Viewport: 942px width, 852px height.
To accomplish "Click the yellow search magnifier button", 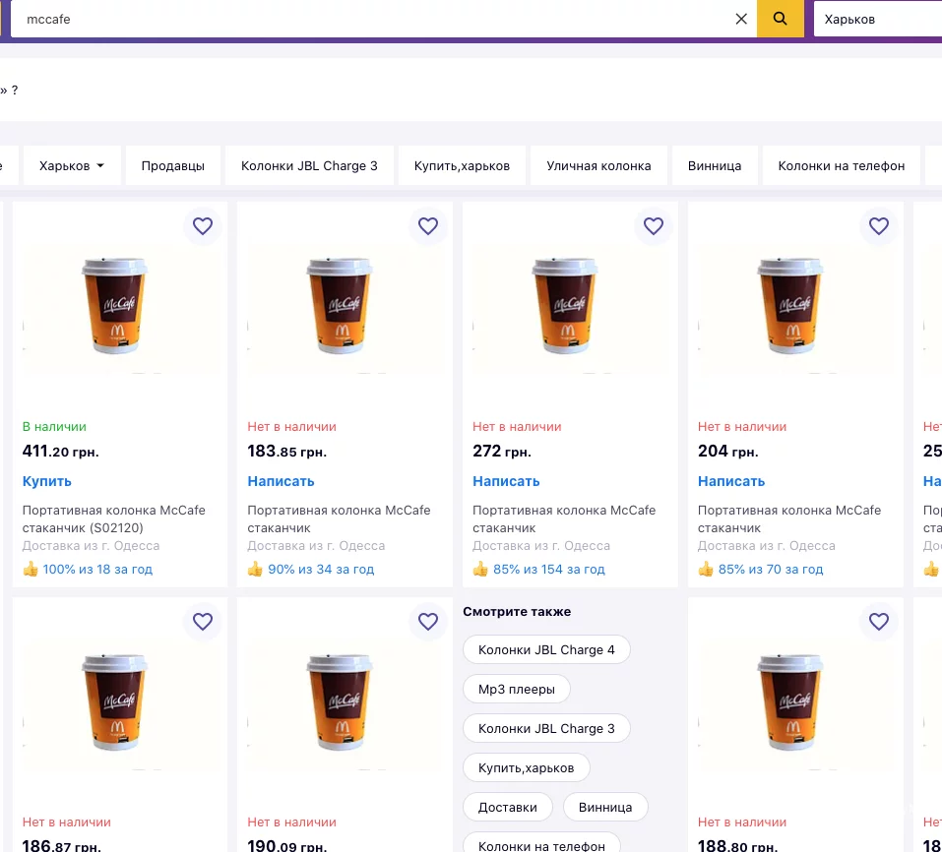I will 780,19.
